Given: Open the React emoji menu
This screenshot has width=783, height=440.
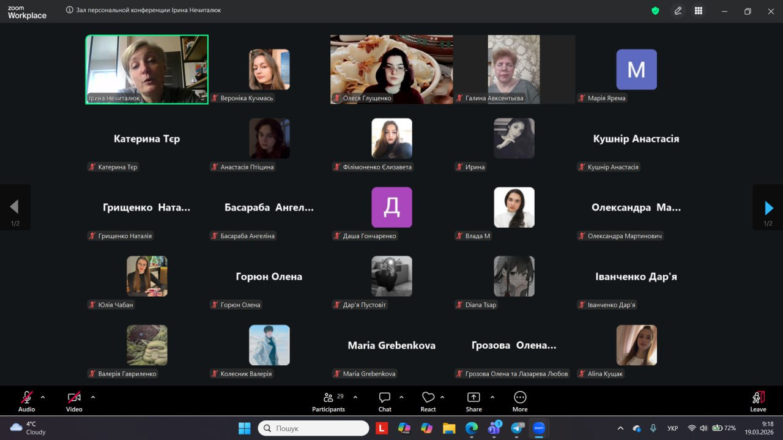Looking at the screenshot, I should point(428,401).
